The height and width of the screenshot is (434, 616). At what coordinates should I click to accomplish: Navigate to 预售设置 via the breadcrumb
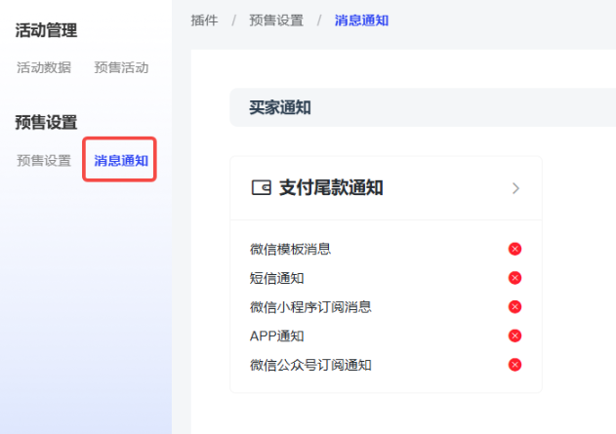click(x=276, y=20)
